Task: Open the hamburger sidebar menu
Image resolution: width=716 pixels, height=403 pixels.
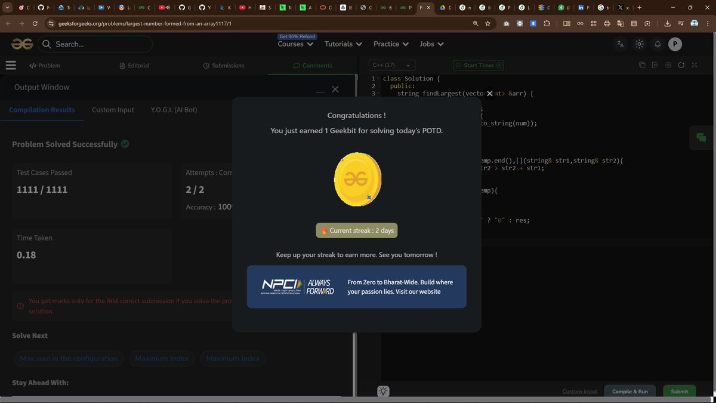Action: [x=10, y=65]
